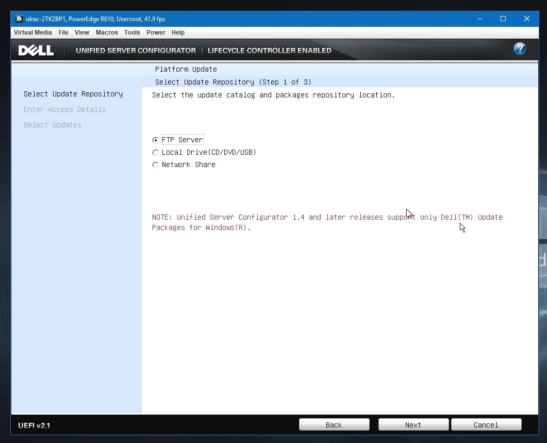Open the View menu
The image size is (547, 443).
(82, 32)
